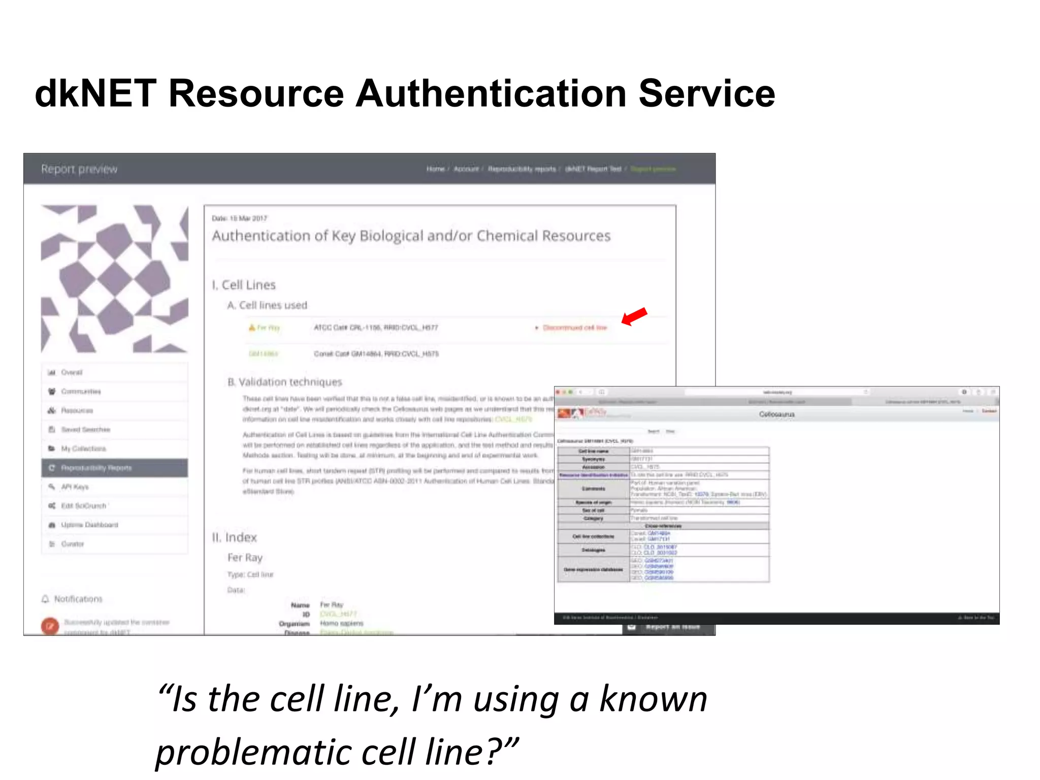
Task: Toggle the browser sidebar icon
Action: tap(602, 392)
